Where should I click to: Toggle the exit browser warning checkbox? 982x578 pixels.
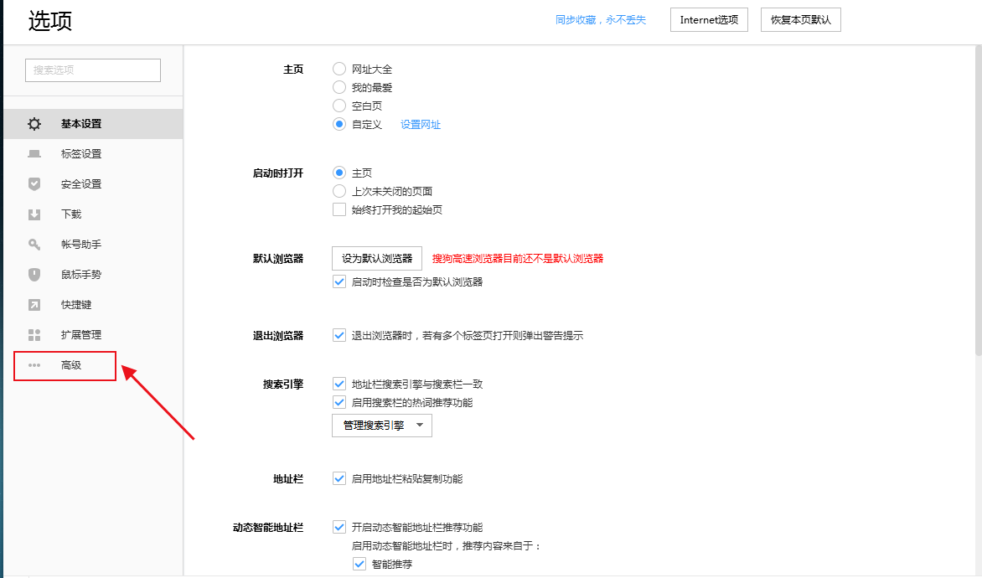(x=339, y=335)
